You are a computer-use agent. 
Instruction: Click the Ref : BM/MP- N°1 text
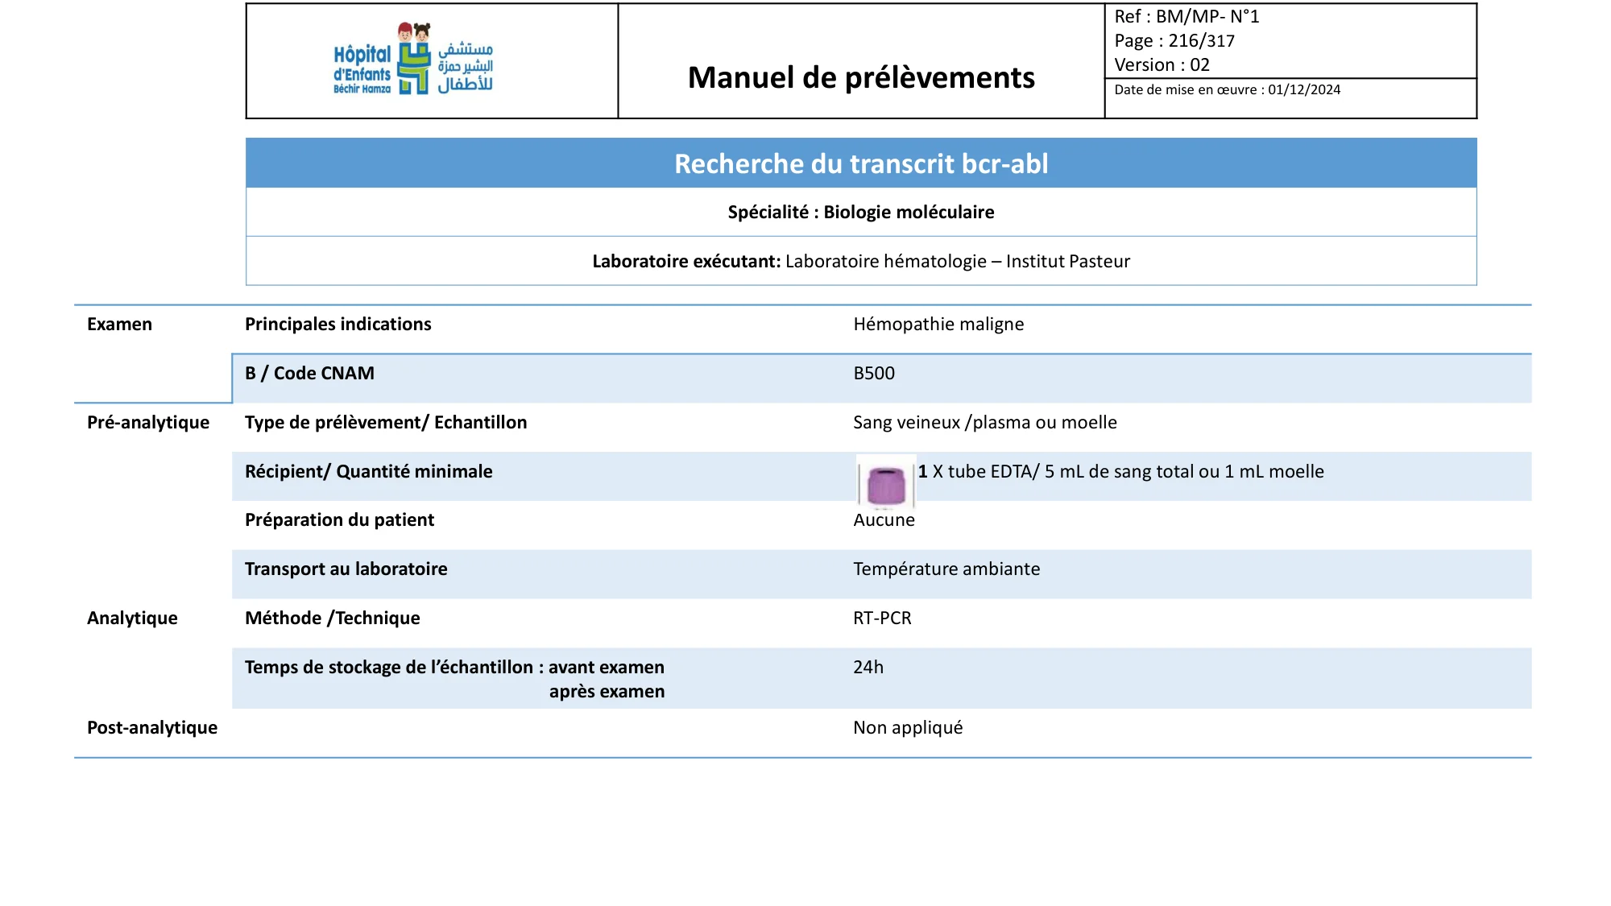[1187, 16]
